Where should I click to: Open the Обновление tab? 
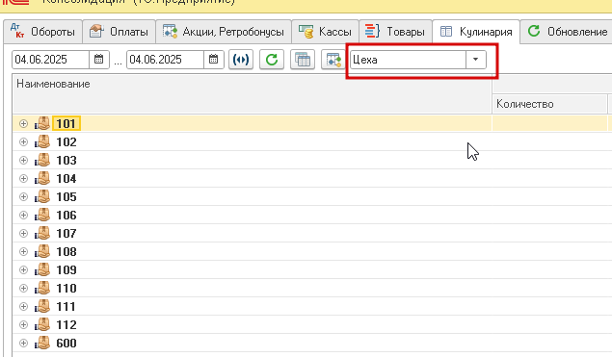click(567, 32)
